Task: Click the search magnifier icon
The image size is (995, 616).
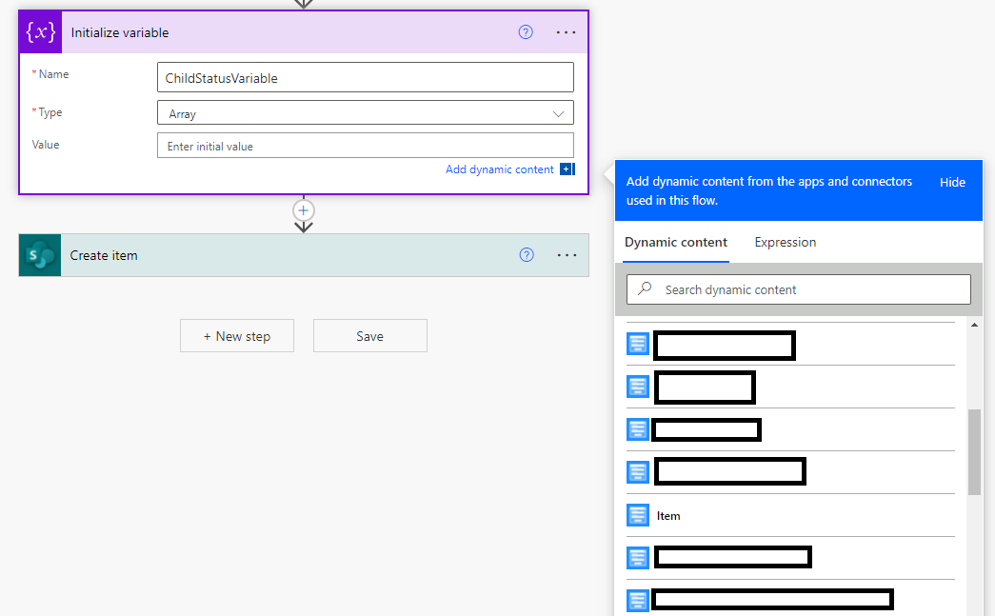Action: [x=646, y=289]
